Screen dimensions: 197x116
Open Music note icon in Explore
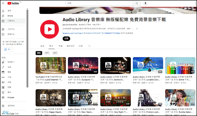(x=3, y=67)
